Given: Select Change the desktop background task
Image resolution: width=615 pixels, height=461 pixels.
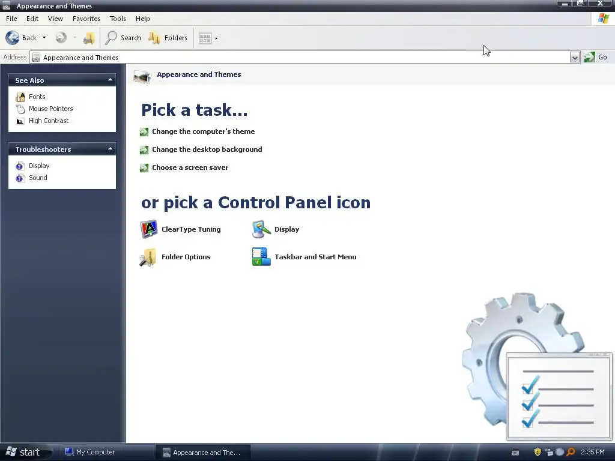Looking at the screenshot, I should point(207,149).
